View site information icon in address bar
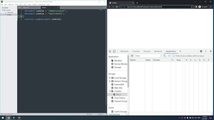Screen dimensions: 214x120 click(121, 7)
